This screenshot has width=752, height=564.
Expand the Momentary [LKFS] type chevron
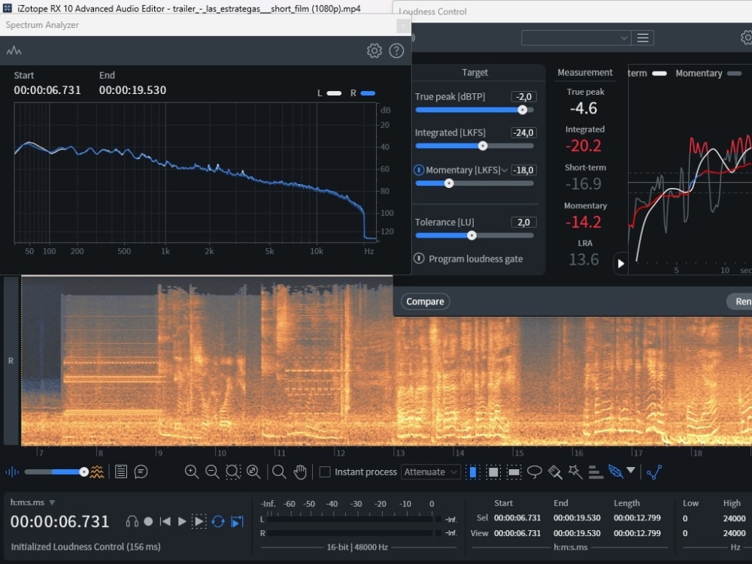pyautogui.click(x=505, y=170)
